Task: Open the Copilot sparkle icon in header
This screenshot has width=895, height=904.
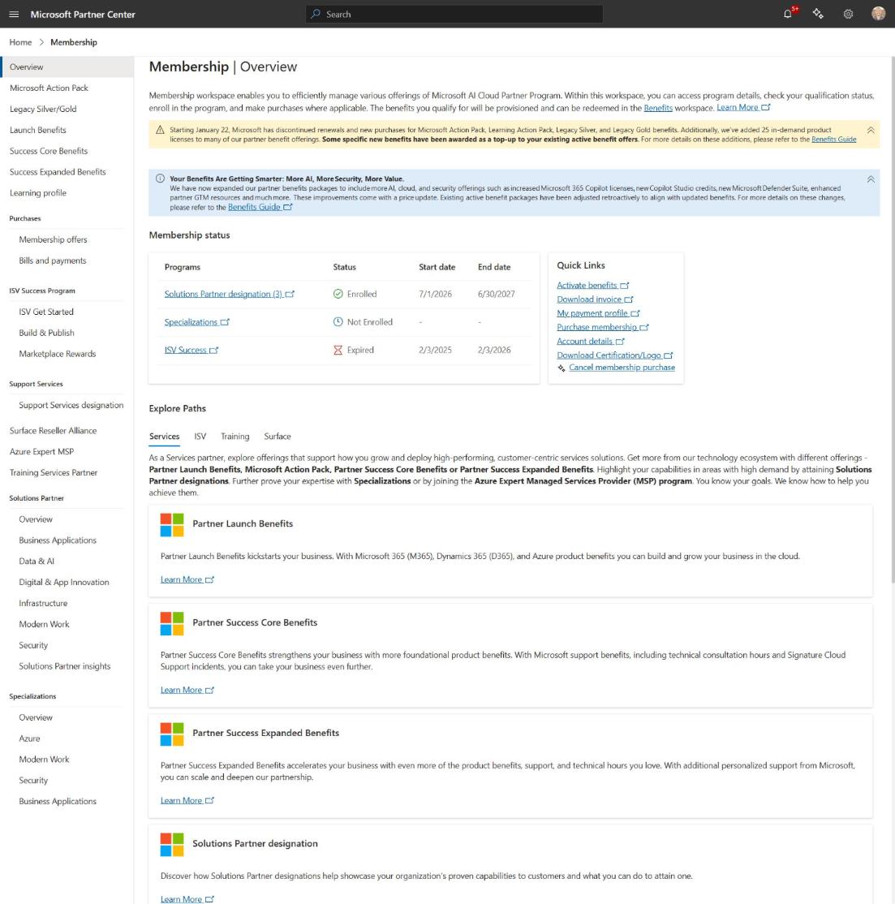Action: point(818,14)
